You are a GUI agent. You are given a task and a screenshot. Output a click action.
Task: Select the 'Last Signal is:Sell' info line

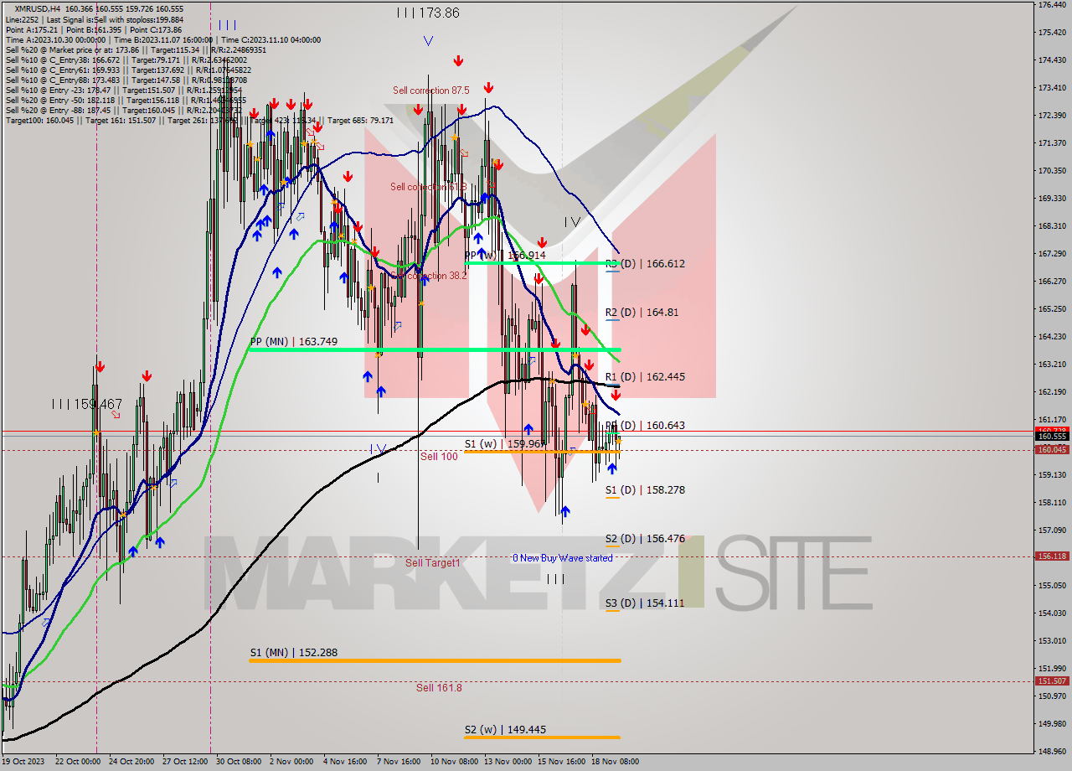coord(95,19)
